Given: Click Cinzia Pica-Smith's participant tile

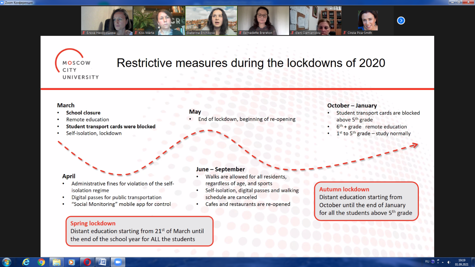Looking at the screenshot, I should (x=368, y=21).
